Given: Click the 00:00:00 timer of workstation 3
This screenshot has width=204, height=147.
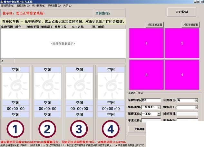Looking at the screenshot, I should [x=79, y=109].
